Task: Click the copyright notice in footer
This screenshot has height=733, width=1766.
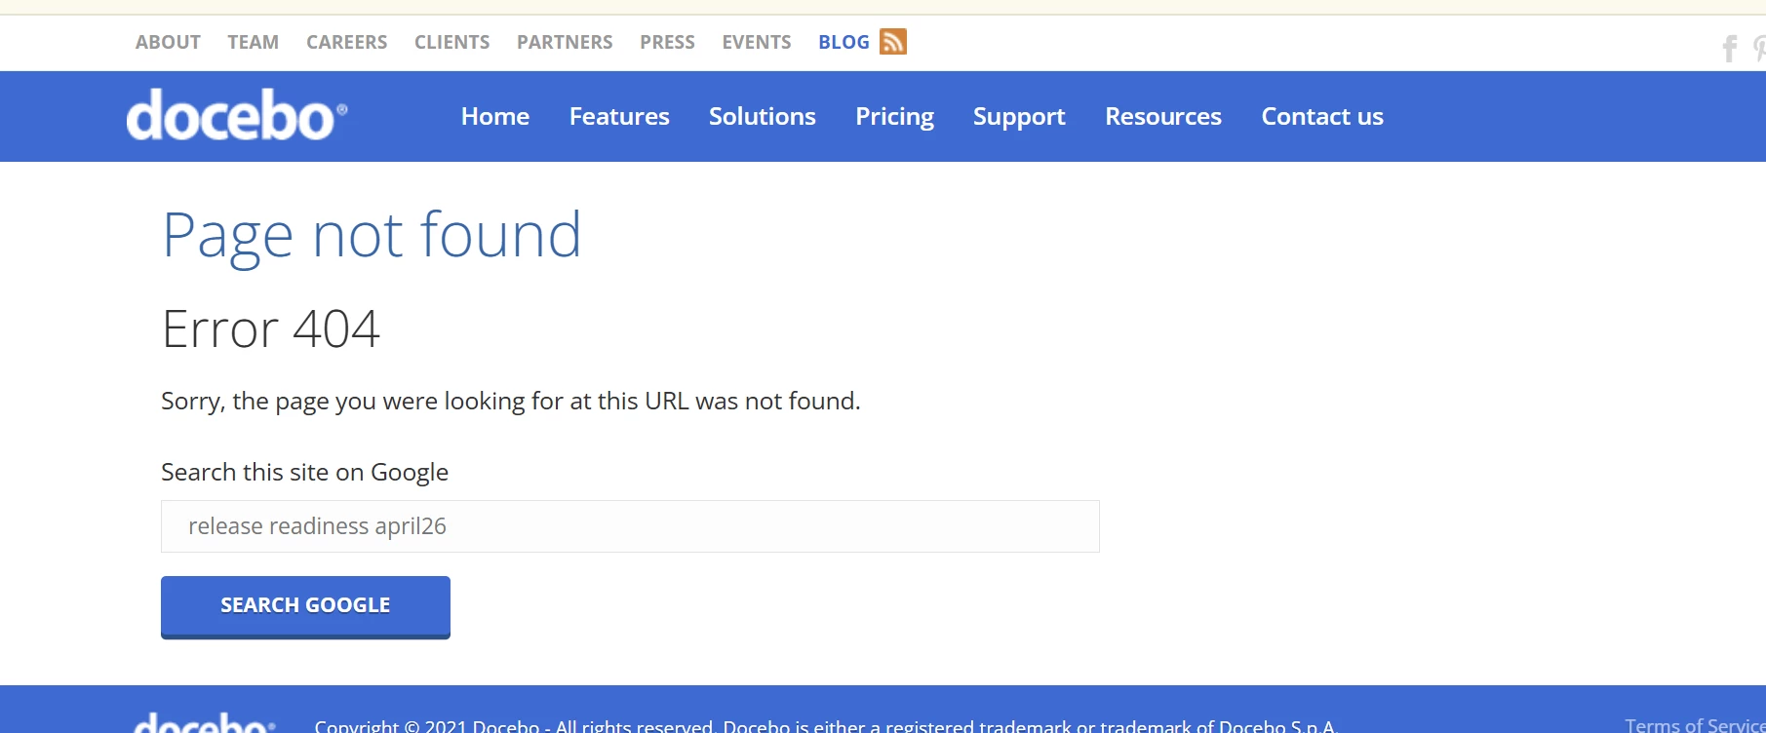Action: click(x=826, y=725)
